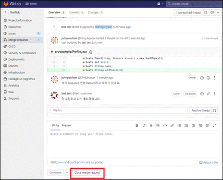
Task: Collapse the threads with chevron-up button
Action: coord(218,12)
